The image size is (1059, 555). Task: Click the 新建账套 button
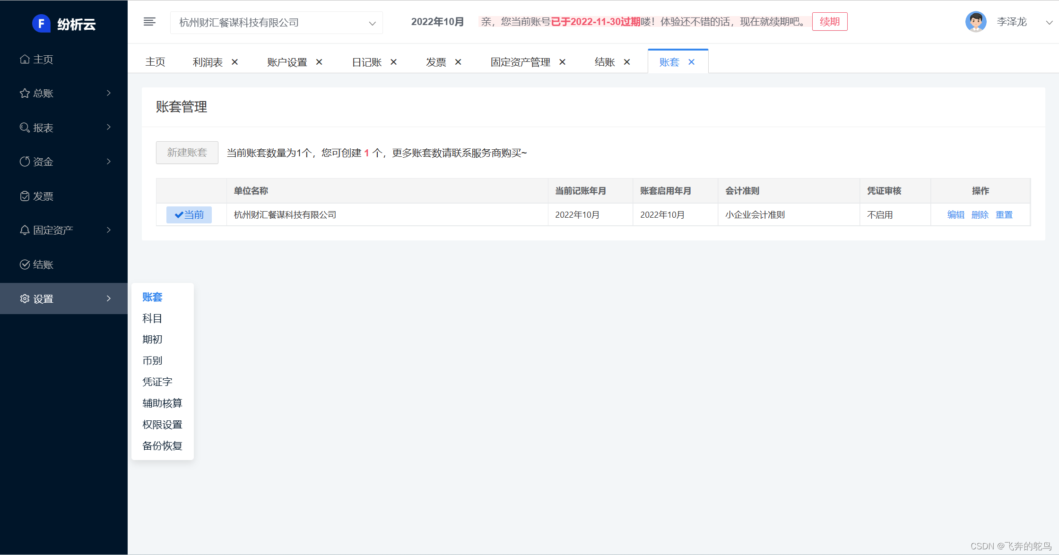pos(187,153)
